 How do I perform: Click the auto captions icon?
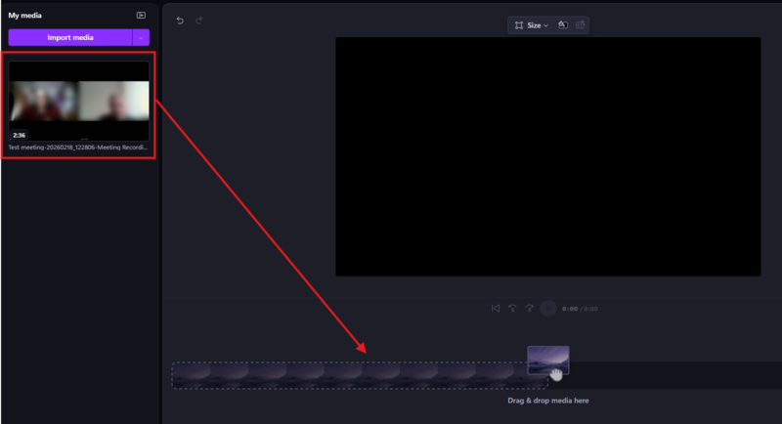(580, 24)
